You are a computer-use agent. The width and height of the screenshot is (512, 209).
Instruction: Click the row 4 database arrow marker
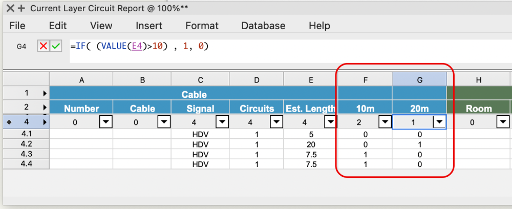(x=45, y=122)
